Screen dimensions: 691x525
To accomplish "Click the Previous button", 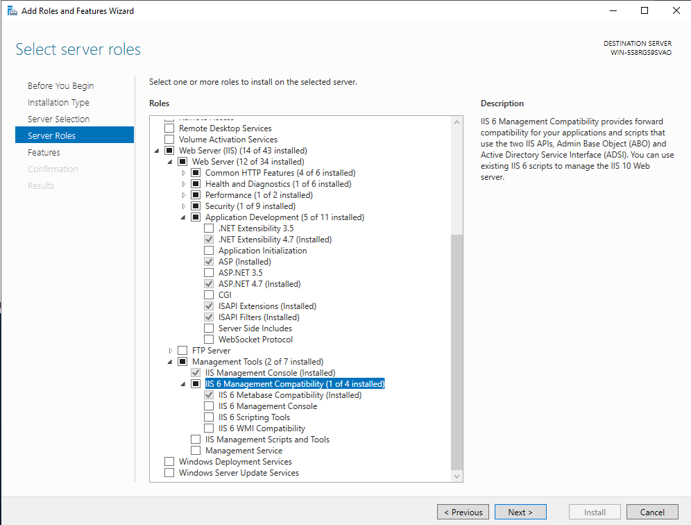I will (x=463, y=512).
